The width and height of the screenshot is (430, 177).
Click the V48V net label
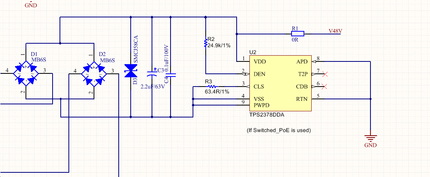[x=336, y=31]
